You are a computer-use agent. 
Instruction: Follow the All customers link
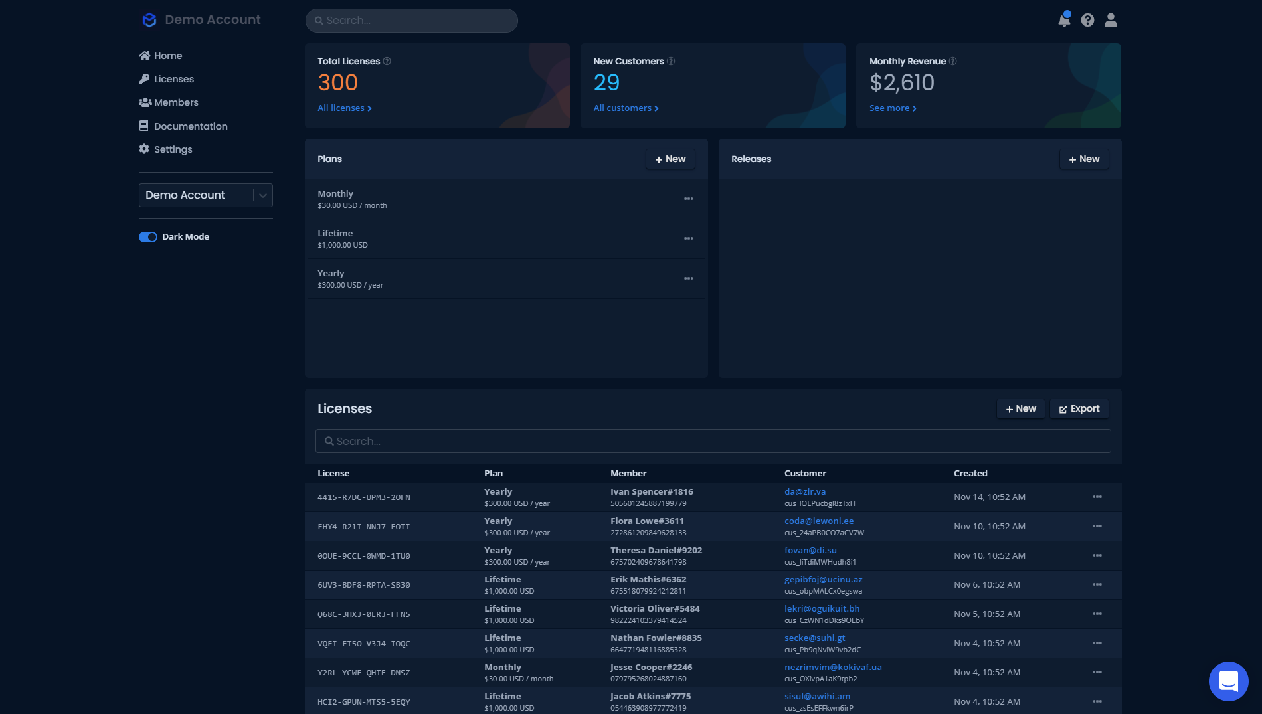point(626,108)
